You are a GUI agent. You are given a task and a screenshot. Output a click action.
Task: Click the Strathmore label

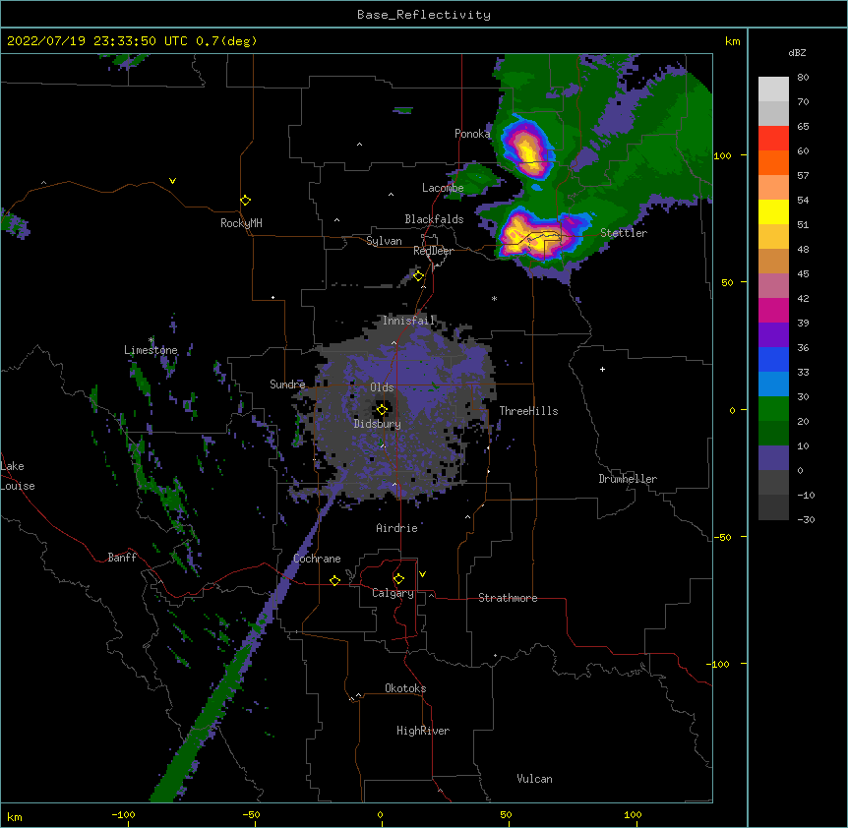pyautogui.click(x=508, y=598)
